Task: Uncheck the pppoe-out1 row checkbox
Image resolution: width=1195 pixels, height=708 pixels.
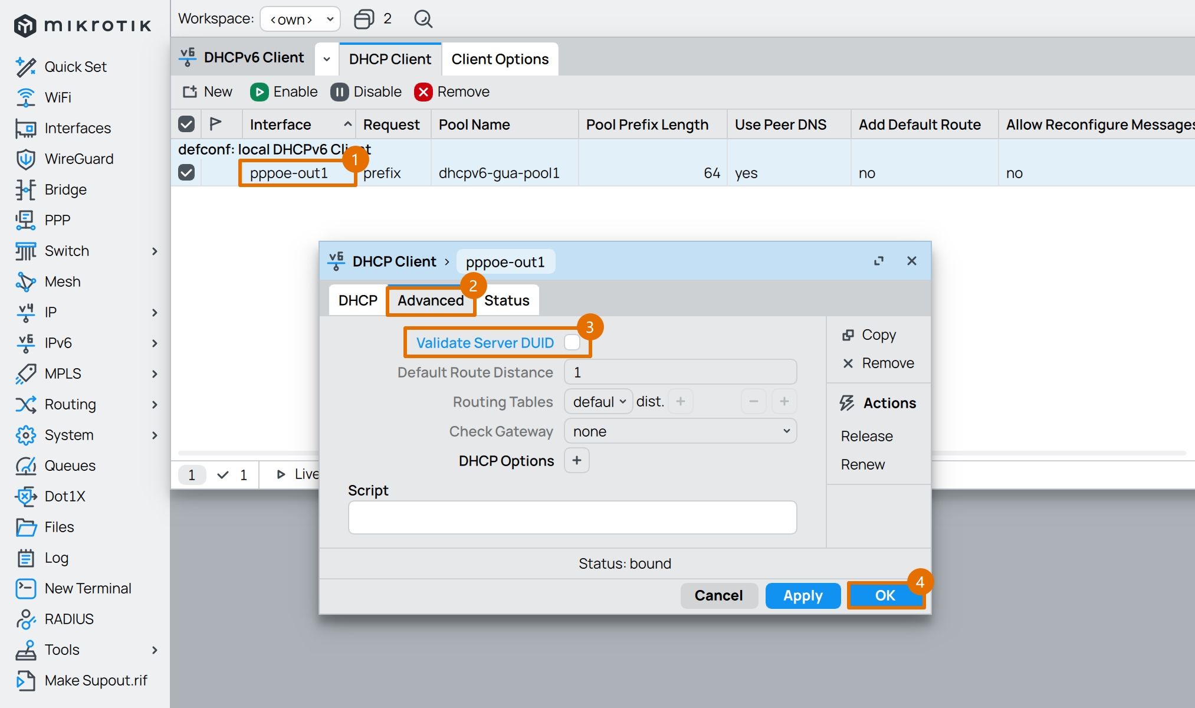Action: 186,173
